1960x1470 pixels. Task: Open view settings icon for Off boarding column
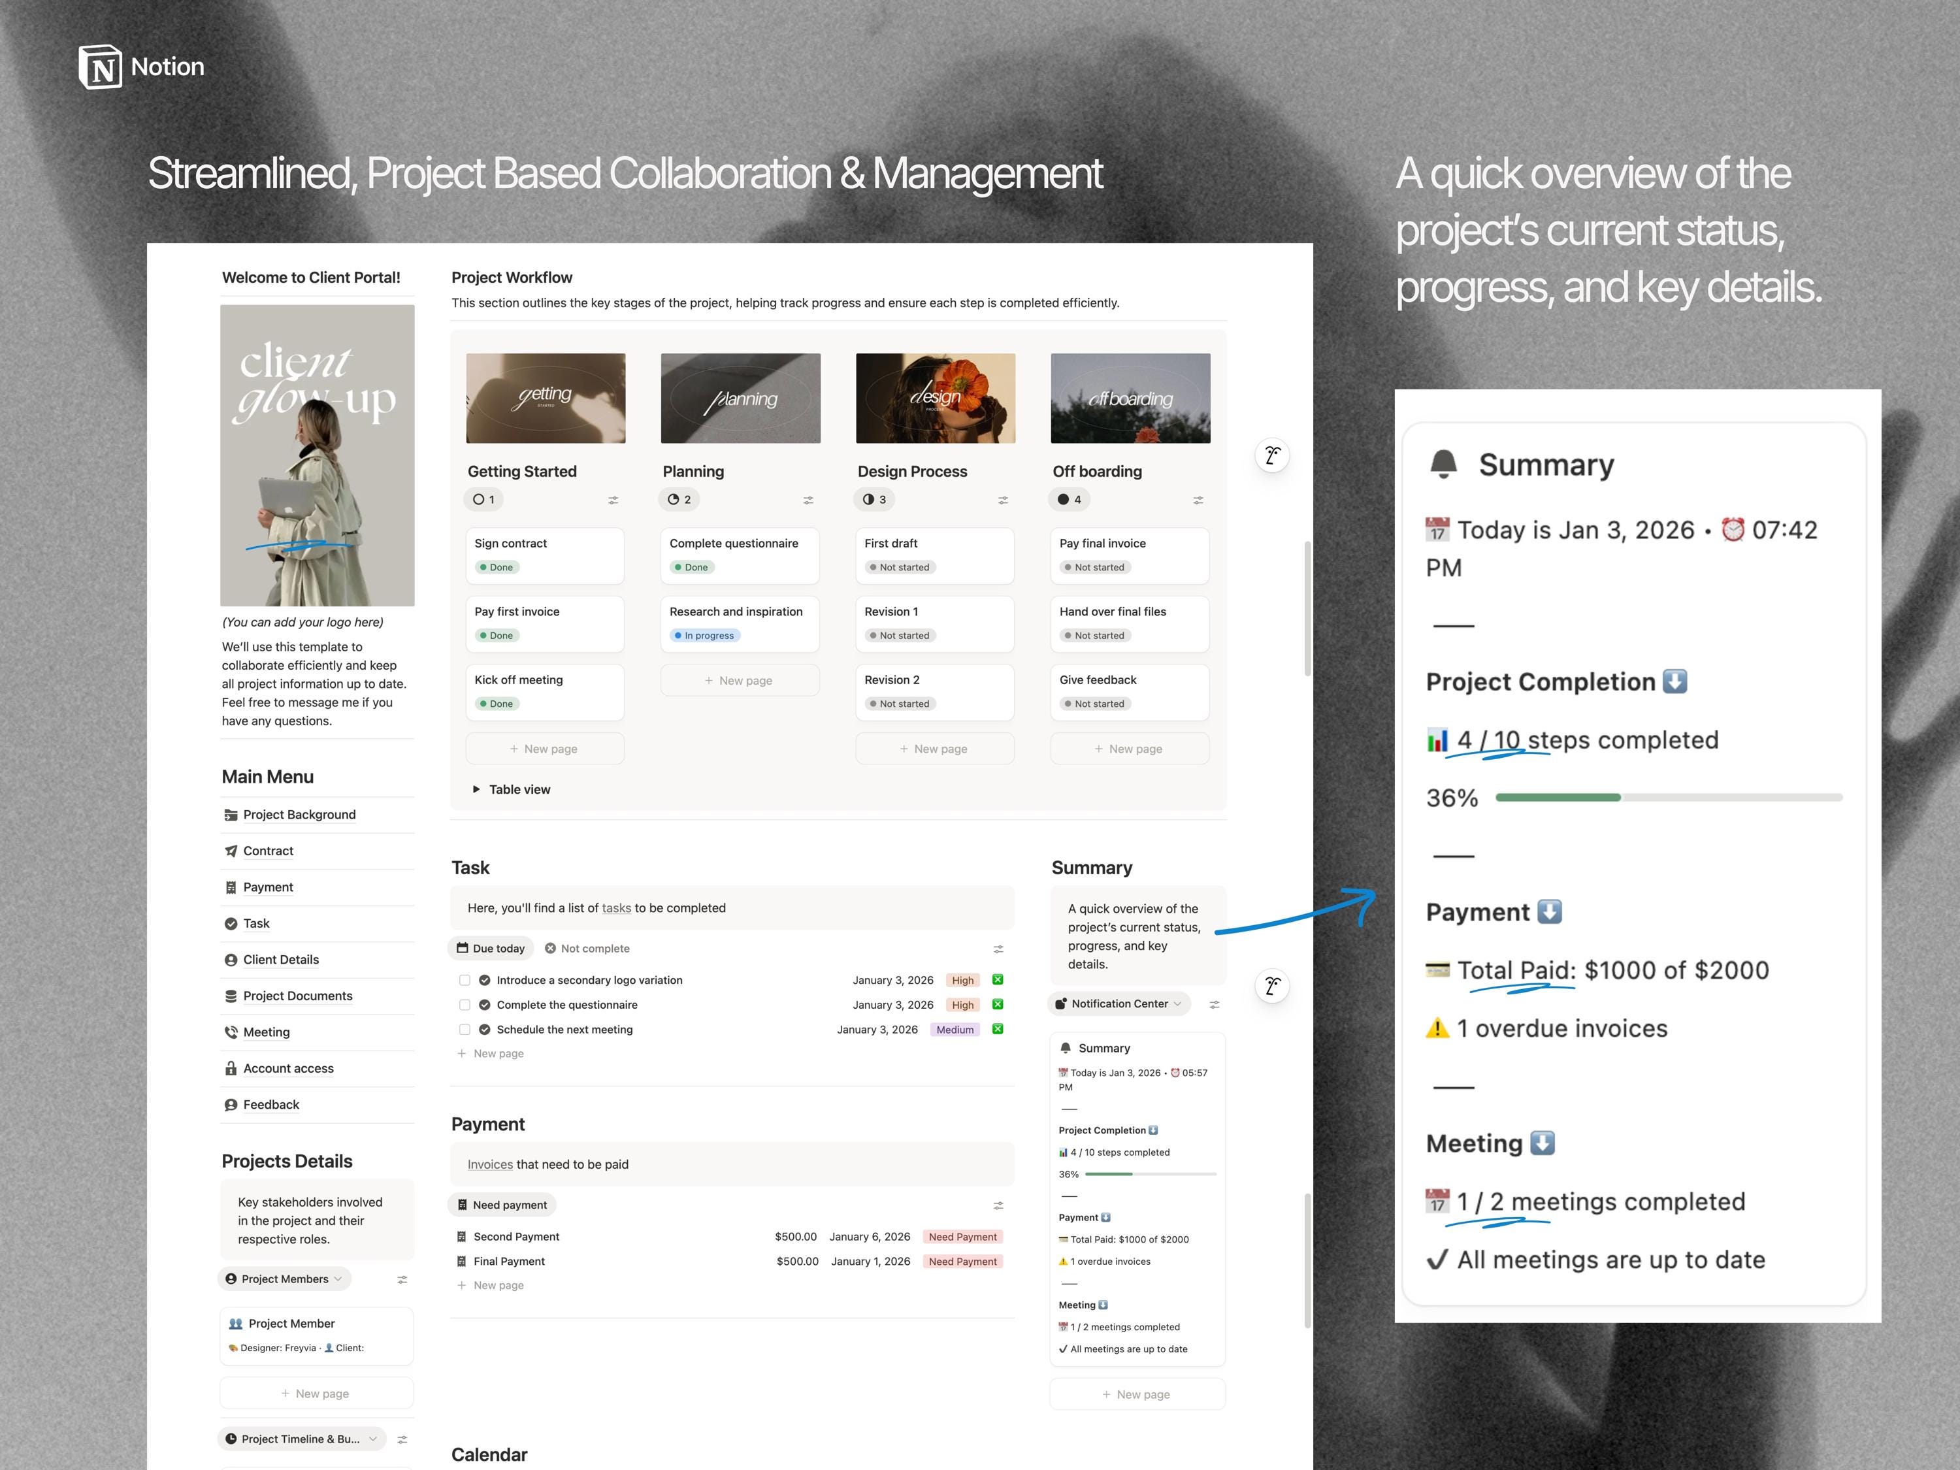(x=1198, y=500)
